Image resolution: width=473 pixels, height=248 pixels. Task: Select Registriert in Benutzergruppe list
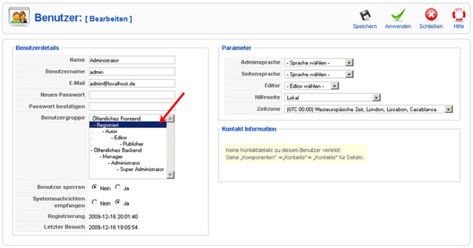tap(128, 125)
